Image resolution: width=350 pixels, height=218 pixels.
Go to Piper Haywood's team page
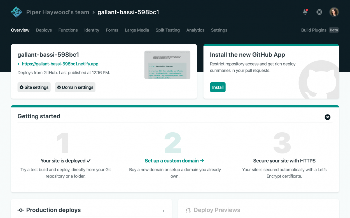tap(58, 12)
